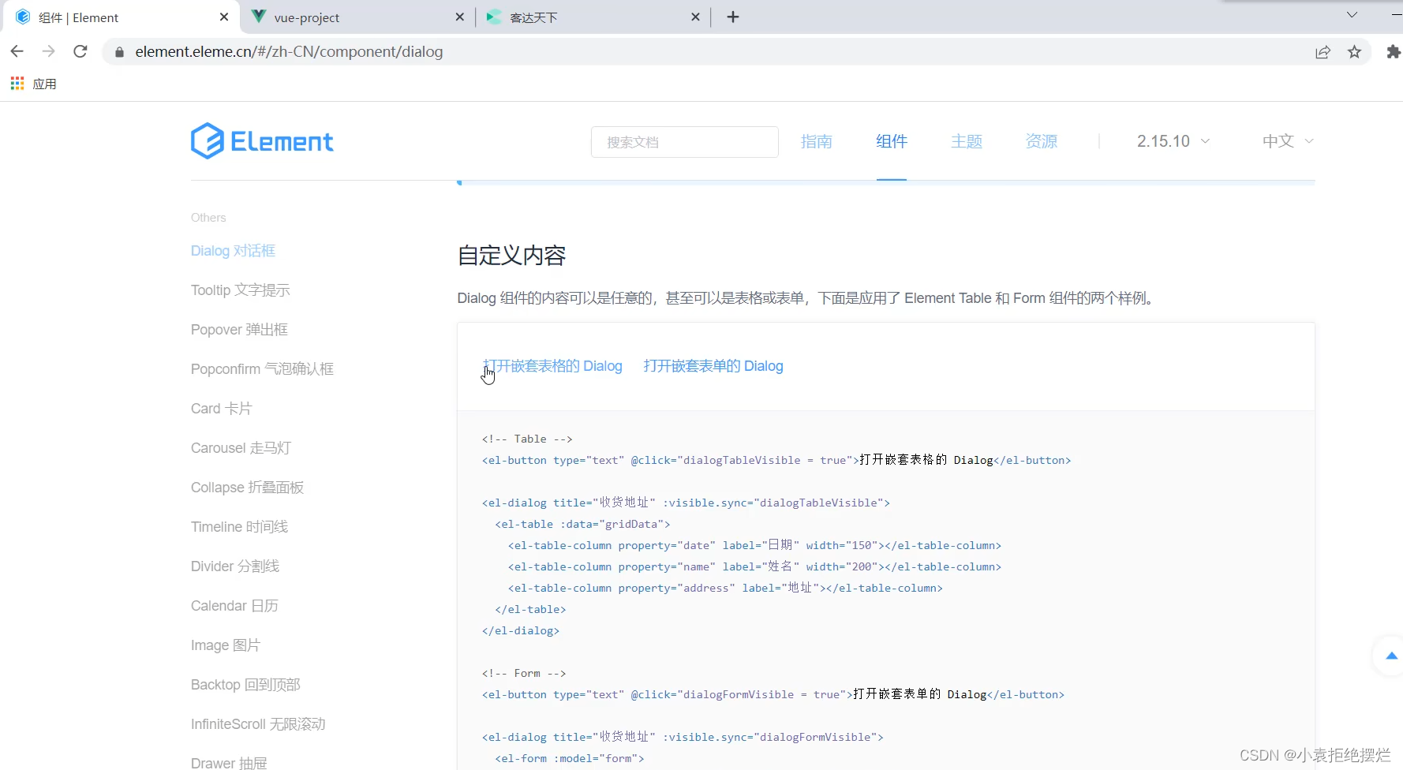Open Drawer 抽屉 in sidebar

[229, 763]
